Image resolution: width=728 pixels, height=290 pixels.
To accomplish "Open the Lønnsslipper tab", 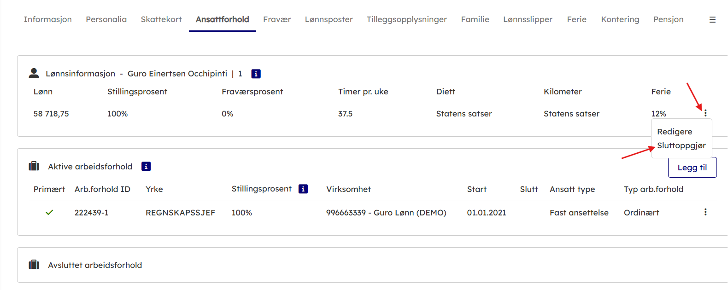I will 528,19.
